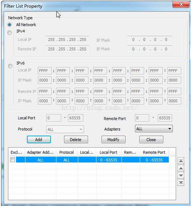Open the Protocol dropdown

[65, 129]
